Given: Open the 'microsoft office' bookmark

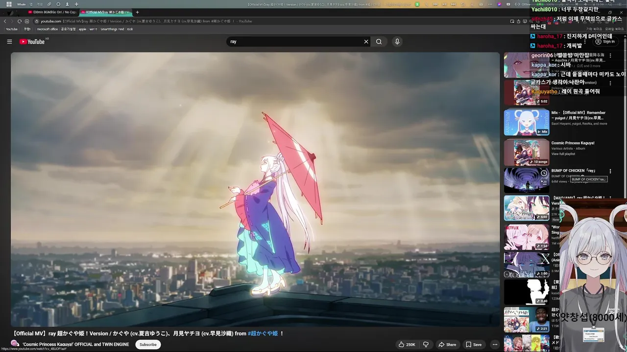Looking at the screenshot, I should 48,29.
